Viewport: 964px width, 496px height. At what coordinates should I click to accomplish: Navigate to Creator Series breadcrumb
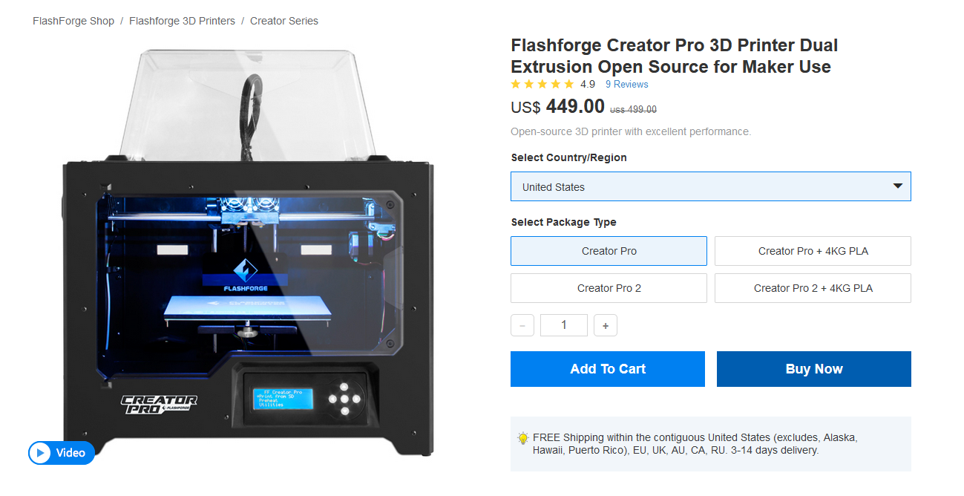click(284, 21)
